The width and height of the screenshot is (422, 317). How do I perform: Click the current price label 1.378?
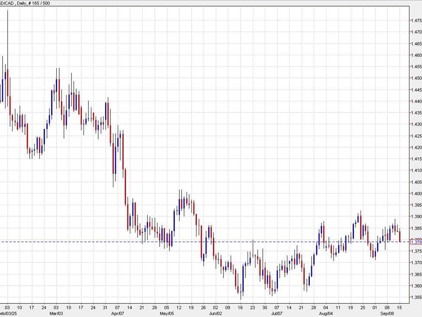point(415,242)
